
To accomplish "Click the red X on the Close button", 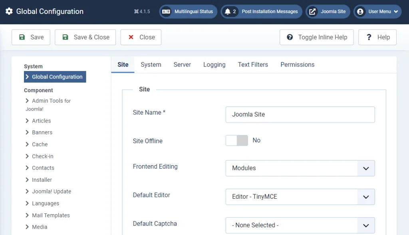I will [x=130, y=37].
